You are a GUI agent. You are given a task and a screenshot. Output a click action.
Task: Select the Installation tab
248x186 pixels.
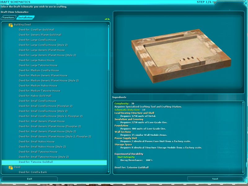click(x=25, y=18)
